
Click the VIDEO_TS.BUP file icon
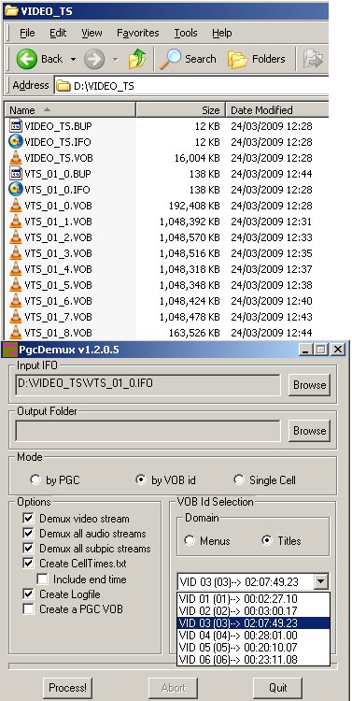[x=16, y=126]
